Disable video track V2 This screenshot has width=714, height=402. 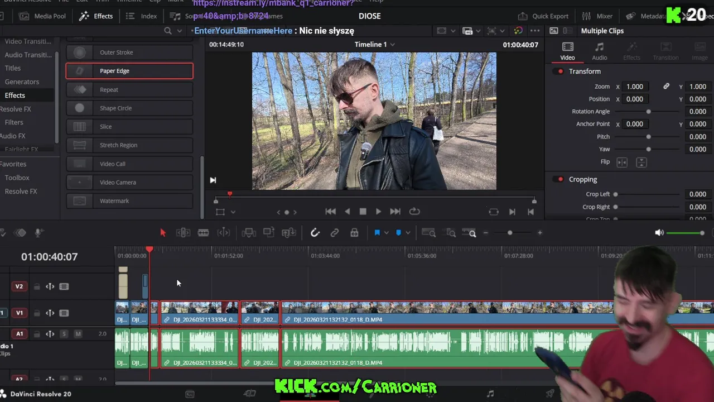(64, 286)
